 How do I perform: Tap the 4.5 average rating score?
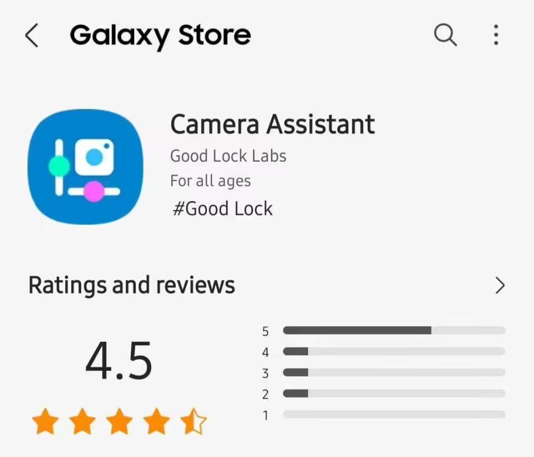point(118,361)
